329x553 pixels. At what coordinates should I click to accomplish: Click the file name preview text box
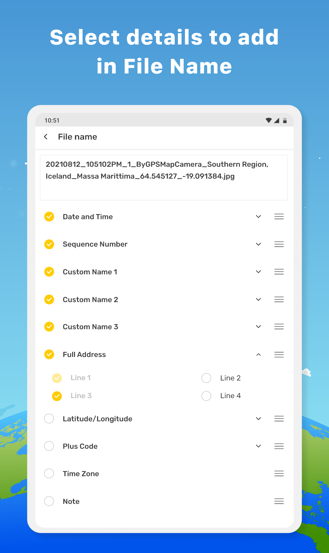pos(164,177)
